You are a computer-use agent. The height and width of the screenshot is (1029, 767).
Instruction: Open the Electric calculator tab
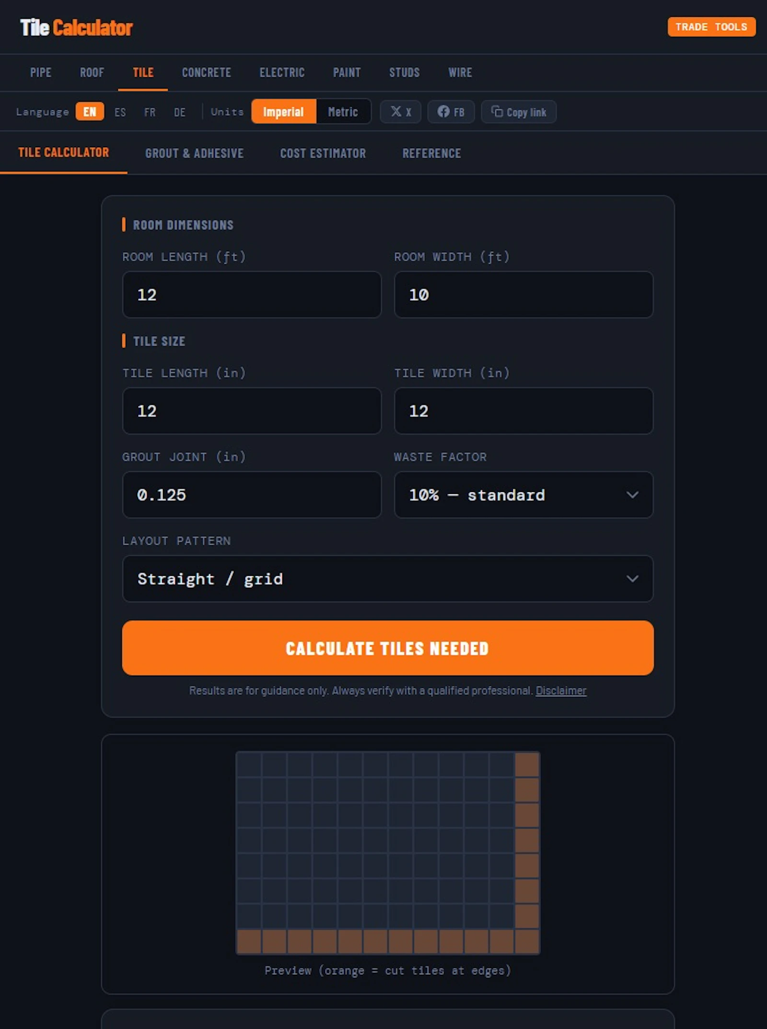(282, 72)
